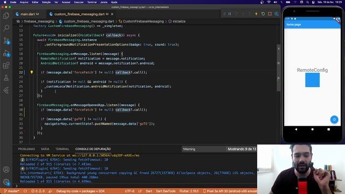This screenshot has height=194, width=345.
Task: Tap the emulator Android back button
Action: pos(296,129)
